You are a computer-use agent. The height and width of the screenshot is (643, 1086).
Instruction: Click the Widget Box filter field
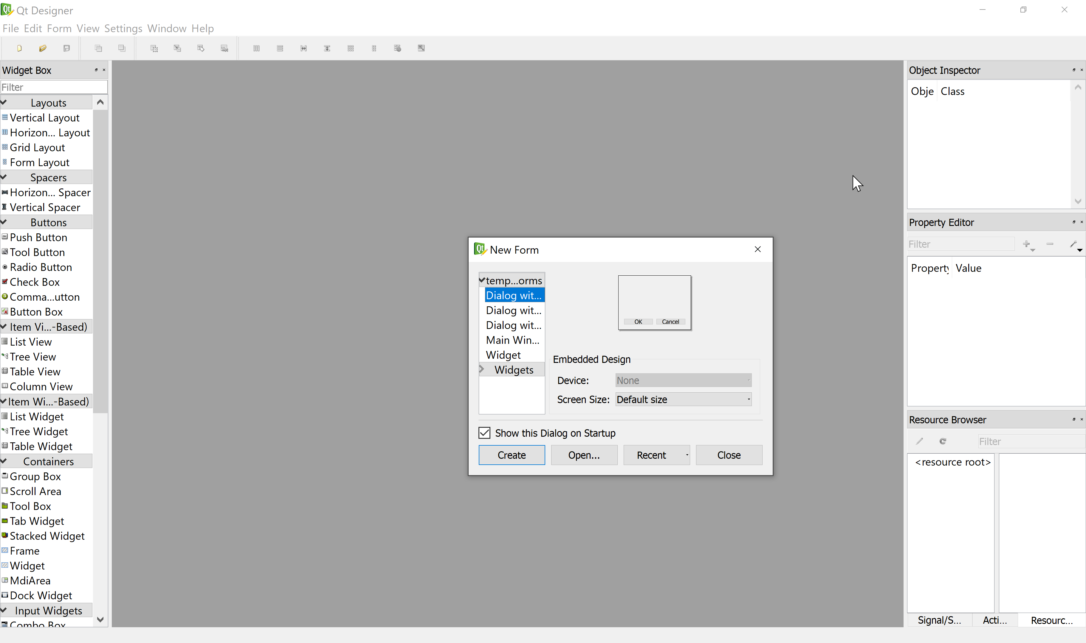54,87
